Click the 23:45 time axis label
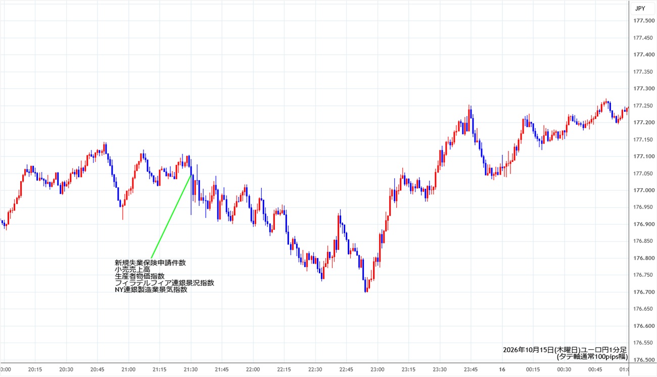 point(471,370)
